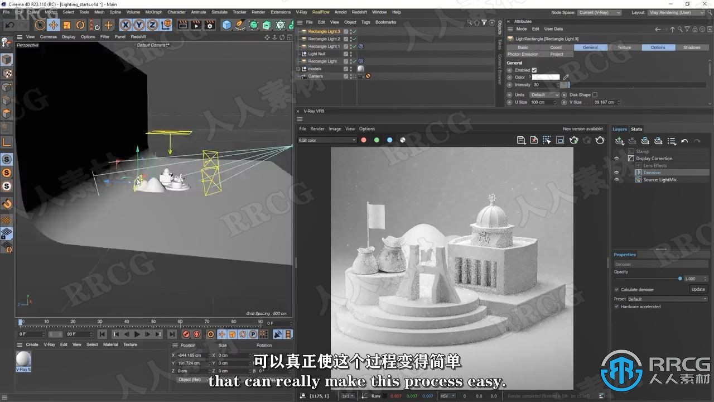Activate the Move tool

54,25
